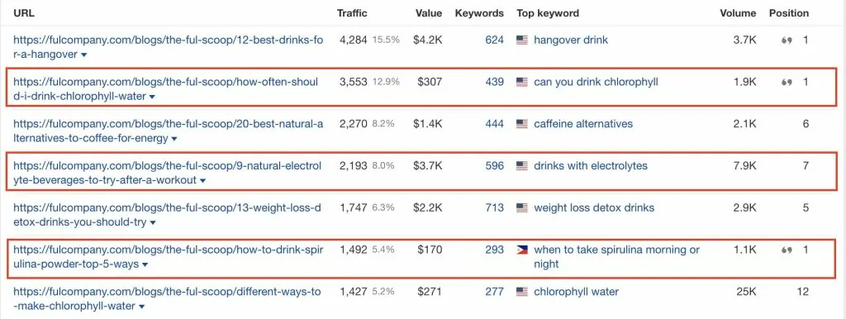Click quote icon in spirulina row position

pos(787,250)
